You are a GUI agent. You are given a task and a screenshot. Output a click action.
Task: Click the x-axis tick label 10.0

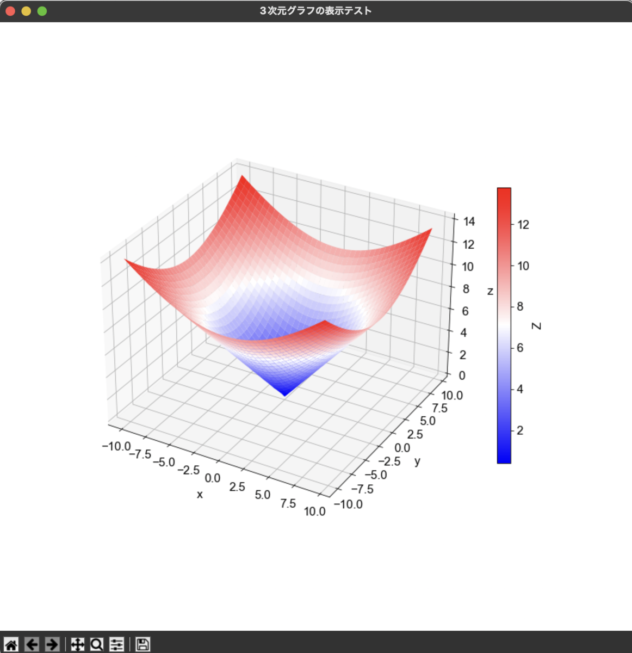315,511
